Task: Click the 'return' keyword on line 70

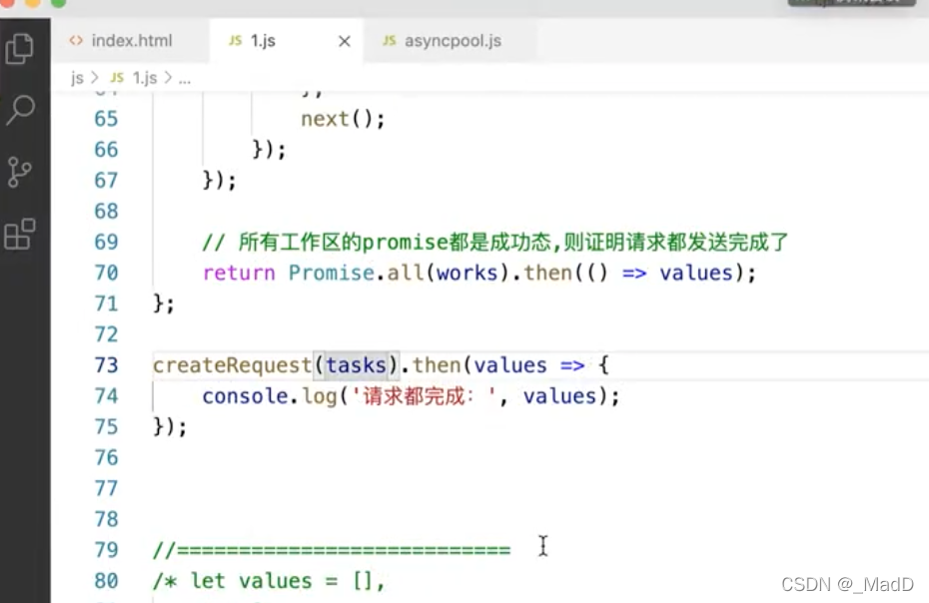Action: click(x=239, y=274)
